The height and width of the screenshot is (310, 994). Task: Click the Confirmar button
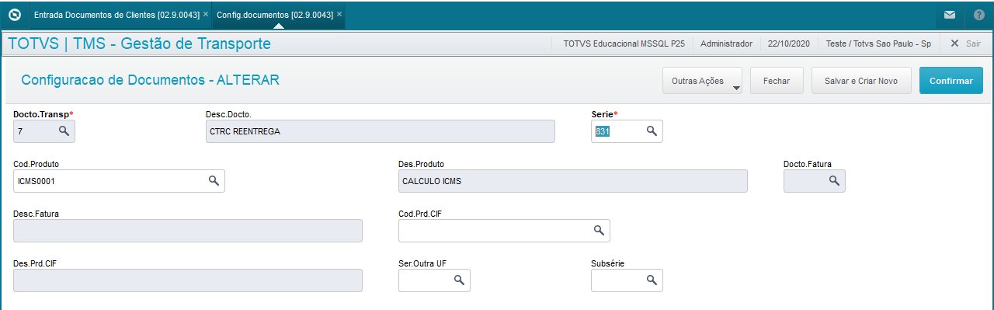pos(951,81)
